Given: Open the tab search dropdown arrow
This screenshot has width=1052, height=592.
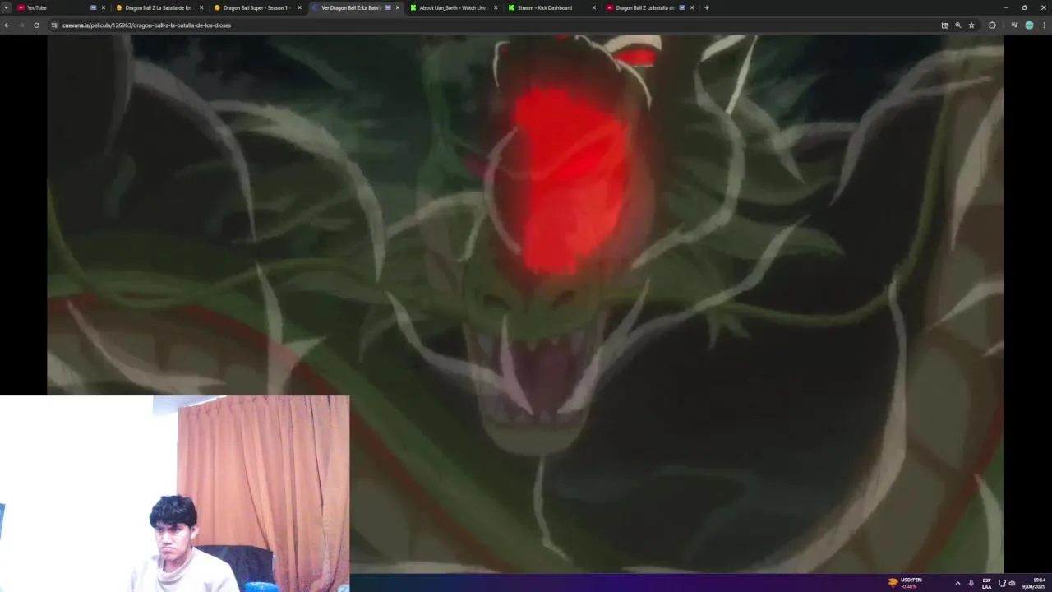Looking at the screenshot, I should click(x=6, y=7).
